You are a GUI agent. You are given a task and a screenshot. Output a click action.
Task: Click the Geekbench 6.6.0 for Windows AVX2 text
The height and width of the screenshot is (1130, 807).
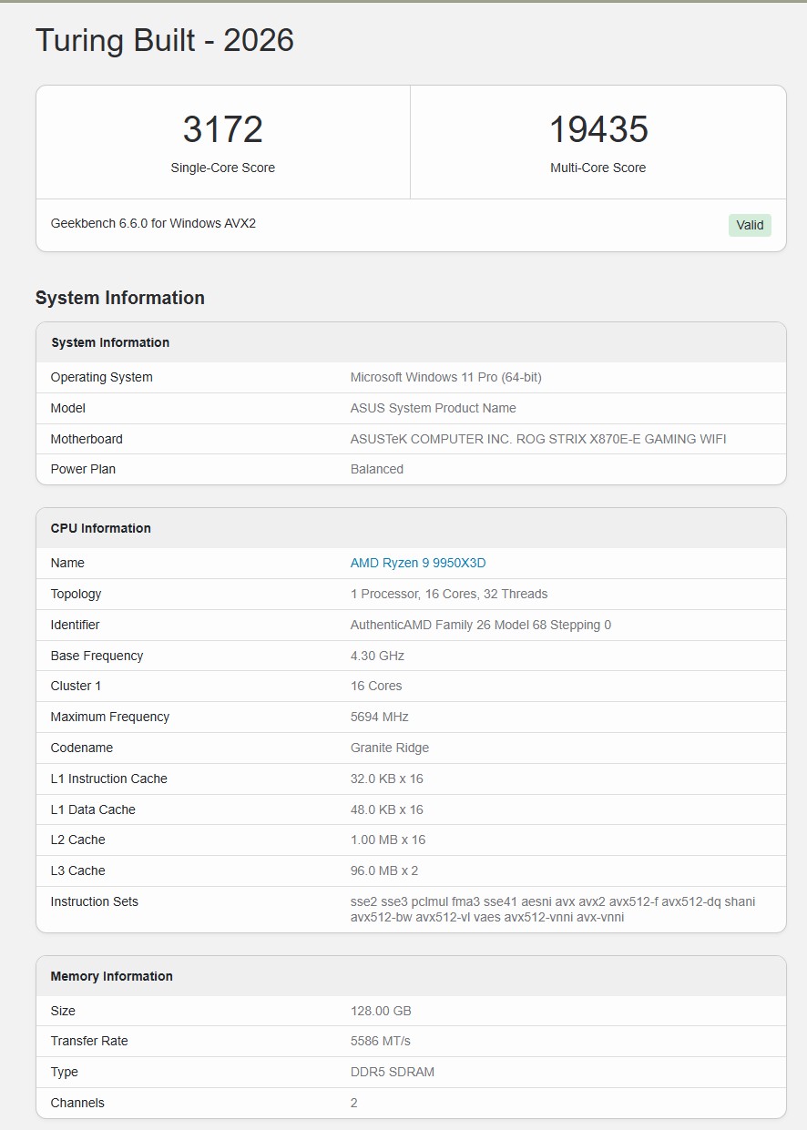pyautogui.click(x=153, y=223)
